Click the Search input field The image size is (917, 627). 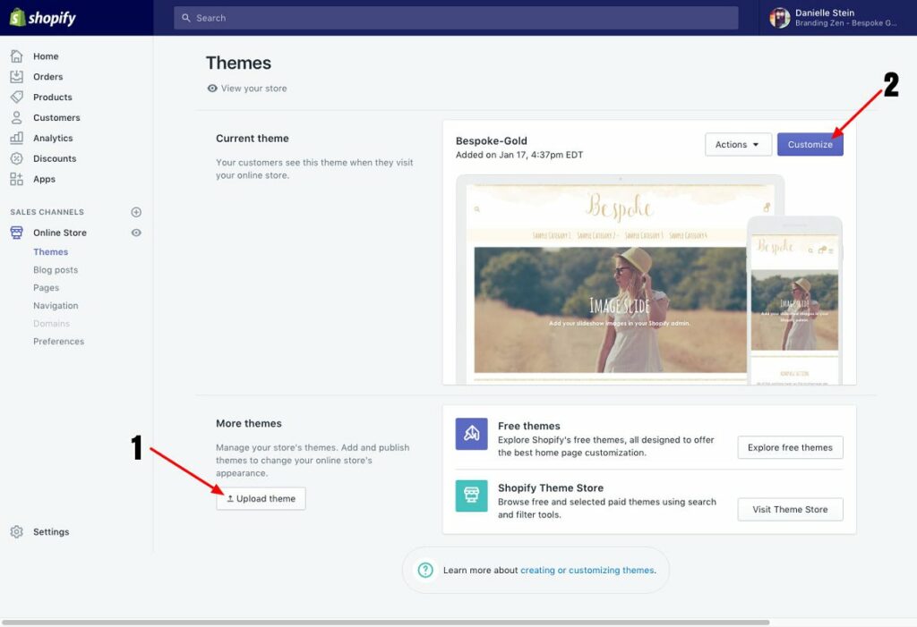tap(457, 18)
